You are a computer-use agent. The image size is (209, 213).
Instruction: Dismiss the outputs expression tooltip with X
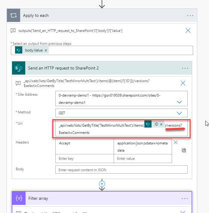188,30
